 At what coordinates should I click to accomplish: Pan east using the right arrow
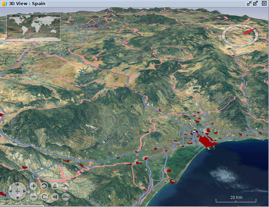(x=24, y=191)
